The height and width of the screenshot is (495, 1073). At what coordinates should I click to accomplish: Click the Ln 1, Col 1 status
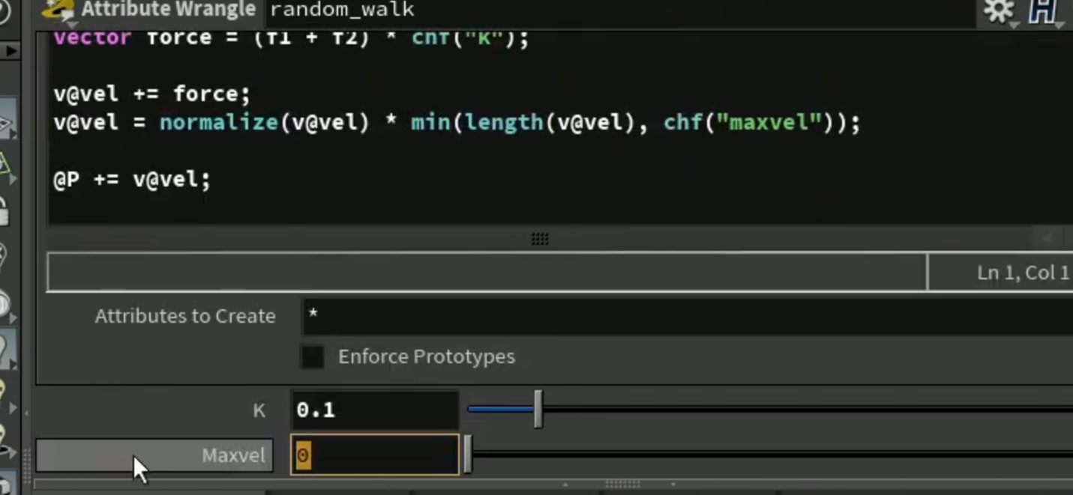coord(1023,273)
